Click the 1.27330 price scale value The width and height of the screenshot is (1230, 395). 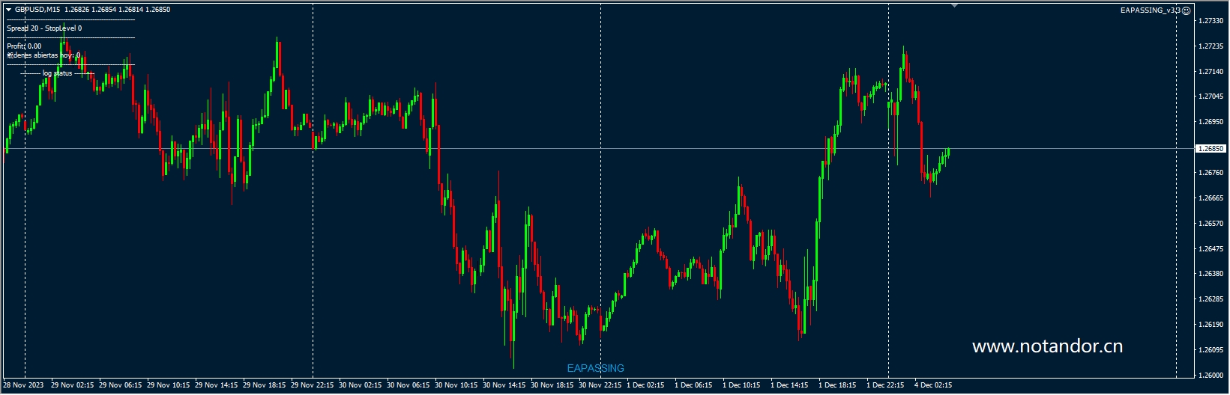(x=1211, y=21)
